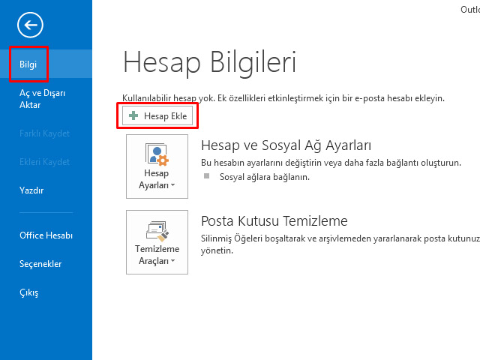Choose Ekleri Kaydet in the sidebar
This screenshot has width=480, height=360.
(44, 162)
